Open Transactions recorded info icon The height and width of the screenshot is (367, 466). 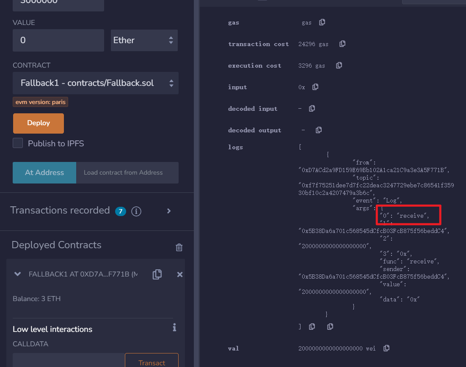pos(136,211)
